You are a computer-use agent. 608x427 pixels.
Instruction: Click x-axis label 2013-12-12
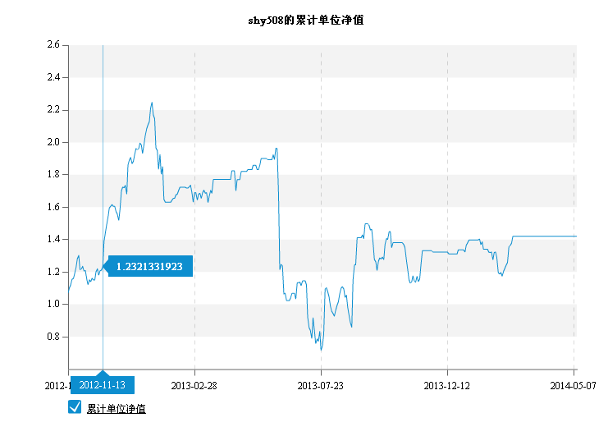(446, 386)
